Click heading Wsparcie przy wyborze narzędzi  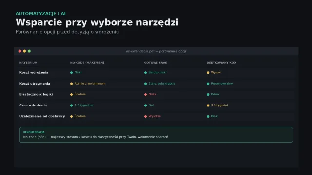(97, 22)
